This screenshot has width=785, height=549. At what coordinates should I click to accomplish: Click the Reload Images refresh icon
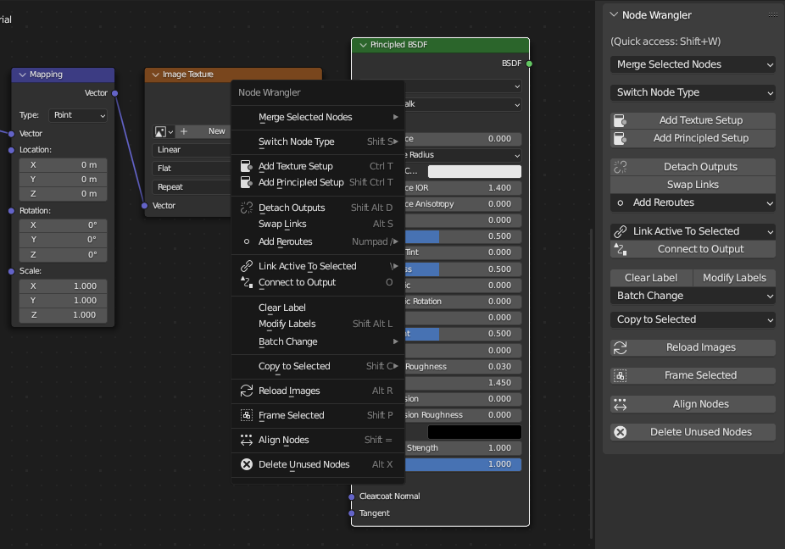(x=619, y=347)
